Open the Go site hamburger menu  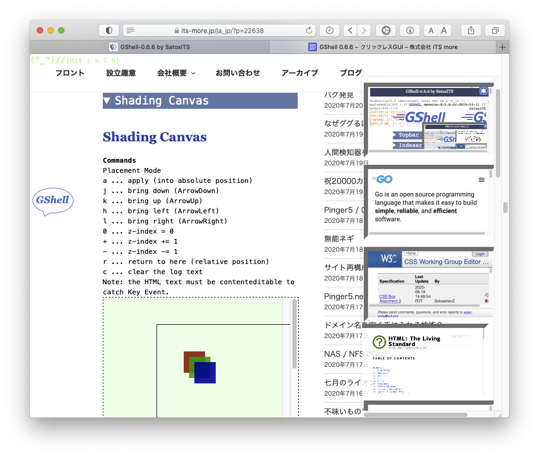click(x=481, y=180)
